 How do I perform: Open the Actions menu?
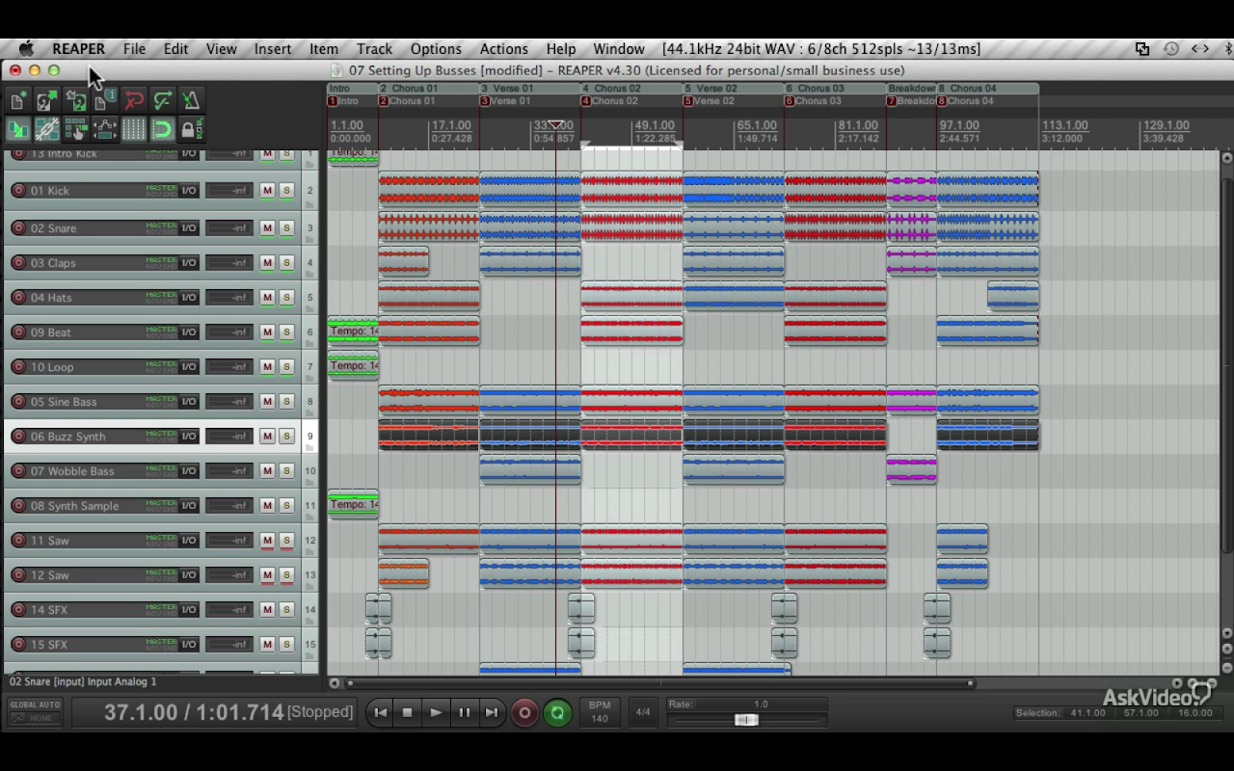(x=503, y=49)
